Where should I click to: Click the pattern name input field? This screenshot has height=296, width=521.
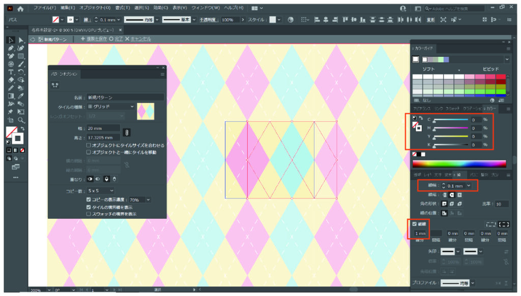pos(125,97)
